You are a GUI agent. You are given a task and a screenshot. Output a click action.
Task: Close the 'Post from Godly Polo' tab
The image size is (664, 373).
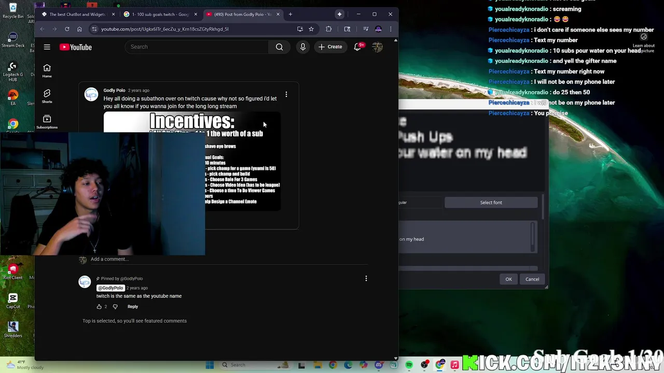click(x=278, y=14)
